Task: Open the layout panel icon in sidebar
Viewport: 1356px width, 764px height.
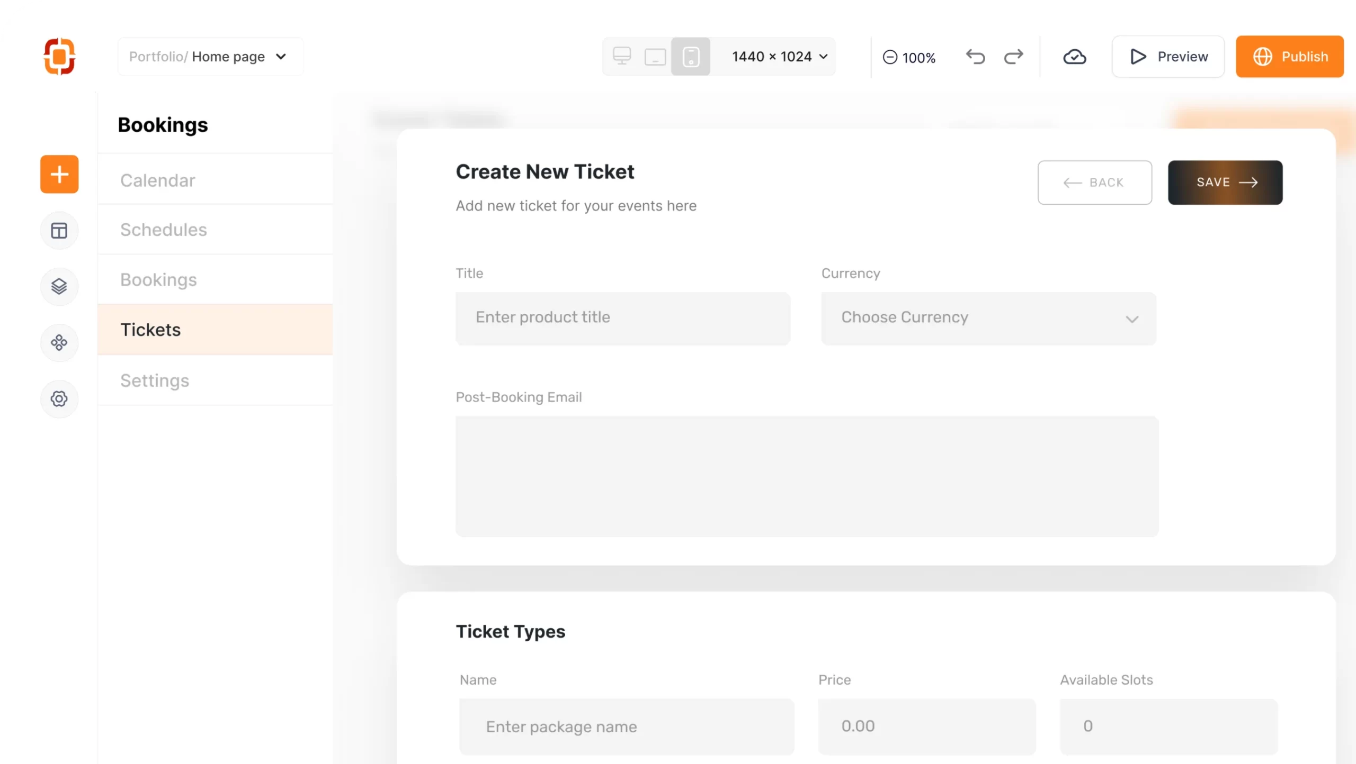Action: pos(59,231)
